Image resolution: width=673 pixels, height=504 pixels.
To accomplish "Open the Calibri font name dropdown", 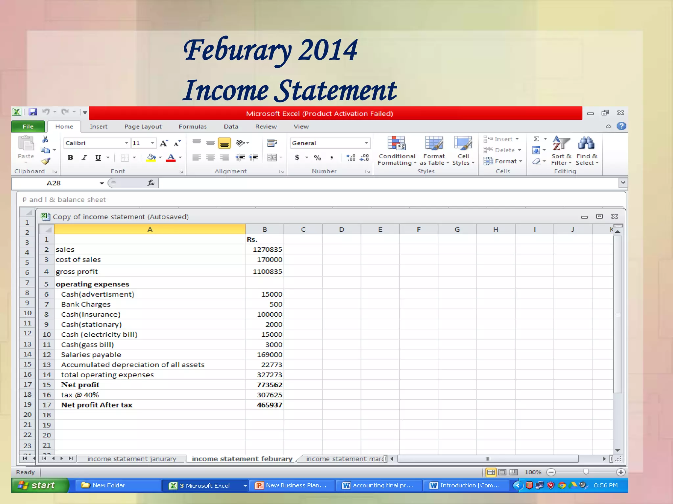I will tap(127, 143).
